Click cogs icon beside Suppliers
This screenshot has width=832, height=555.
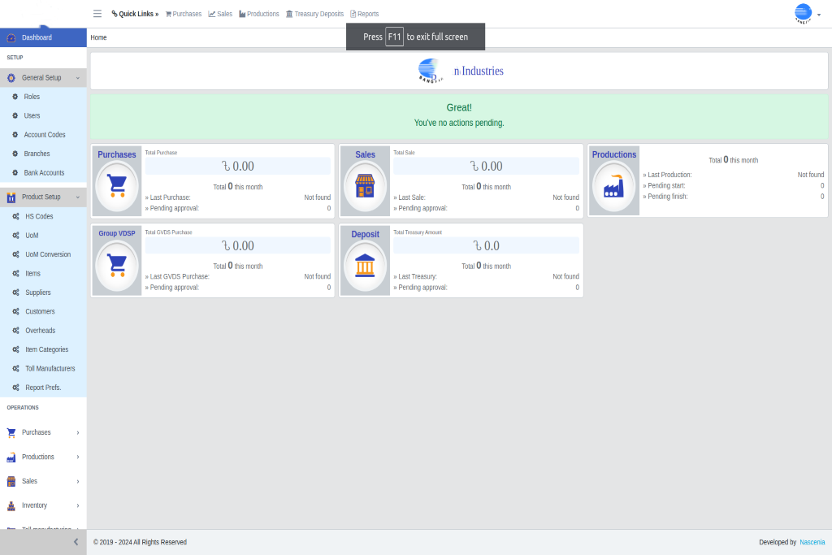[x=16, y=293]
